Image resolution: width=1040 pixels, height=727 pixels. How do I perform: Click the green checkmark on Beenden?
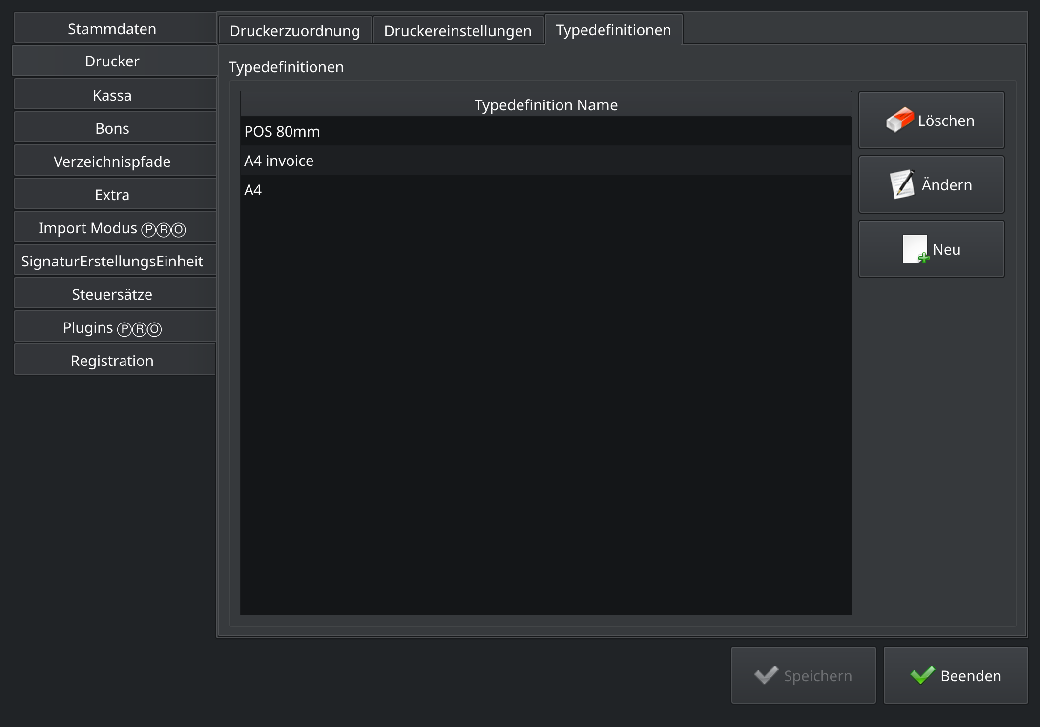pyautogui.click(x=922, y=675)
